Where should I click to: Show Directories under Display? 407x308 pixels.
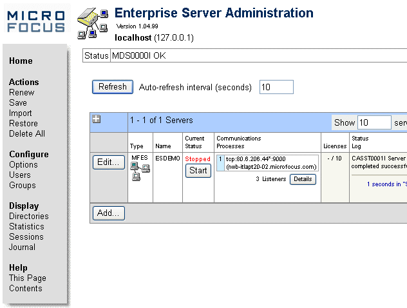coord(29,216)
